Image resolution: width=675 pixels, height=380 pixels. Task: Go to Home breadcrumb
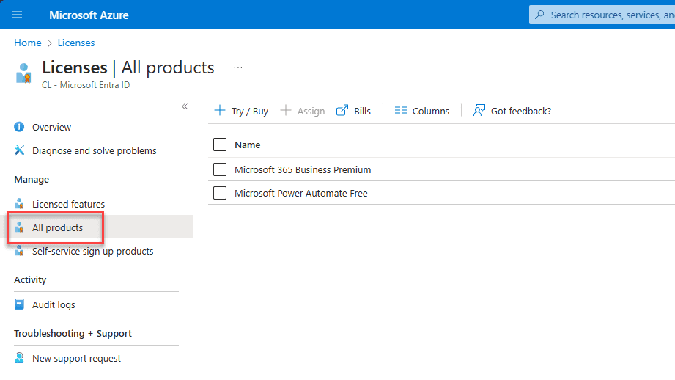point(28,43)
